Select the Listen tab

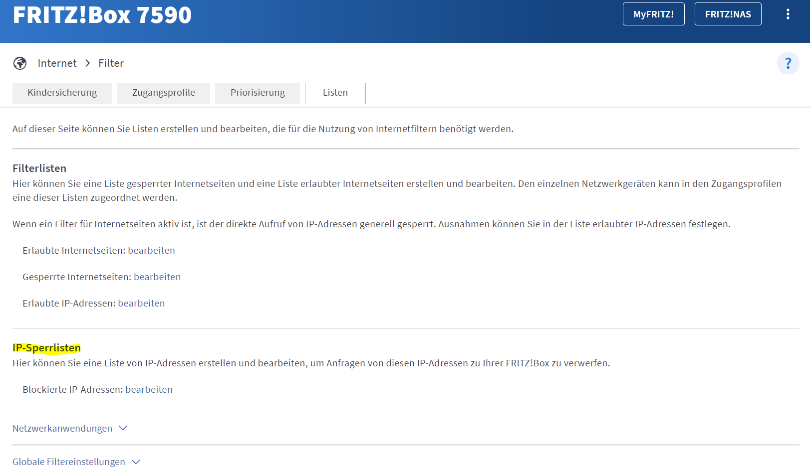[x=335, y=93]
